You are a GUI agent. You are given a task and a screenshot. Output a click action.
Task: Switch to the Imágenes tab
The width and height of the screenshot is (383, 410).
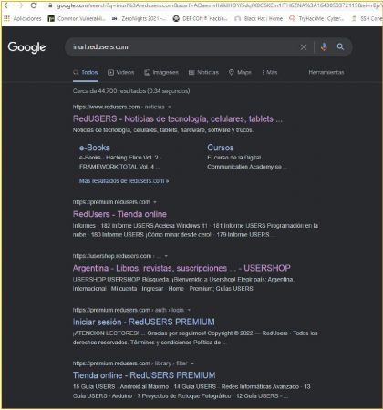click(161, 72)
